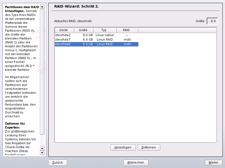This screenshot has height=168, width=225.
Task: Click the md0 cell of /dev/hda7
Action: pyautogui.click(x=127, y=39)
